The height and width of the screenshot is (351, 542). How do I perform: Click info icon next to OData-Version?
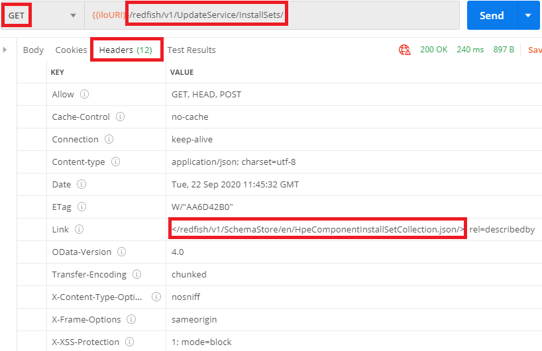(x=121, y=252)
